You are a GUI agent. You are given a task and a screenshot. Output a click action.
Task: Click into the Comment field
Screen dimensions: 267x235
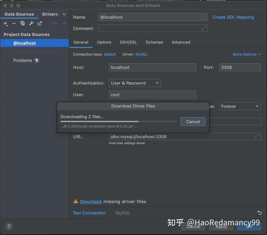[x=153, y=28]
